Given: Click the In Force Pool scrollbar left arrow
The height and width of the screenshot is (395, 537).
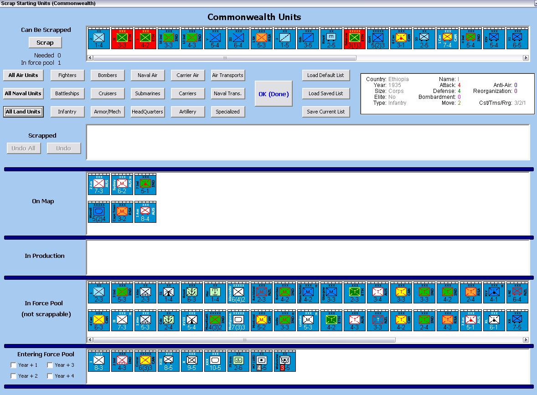Looking at the screenshot, I should 90,340.
